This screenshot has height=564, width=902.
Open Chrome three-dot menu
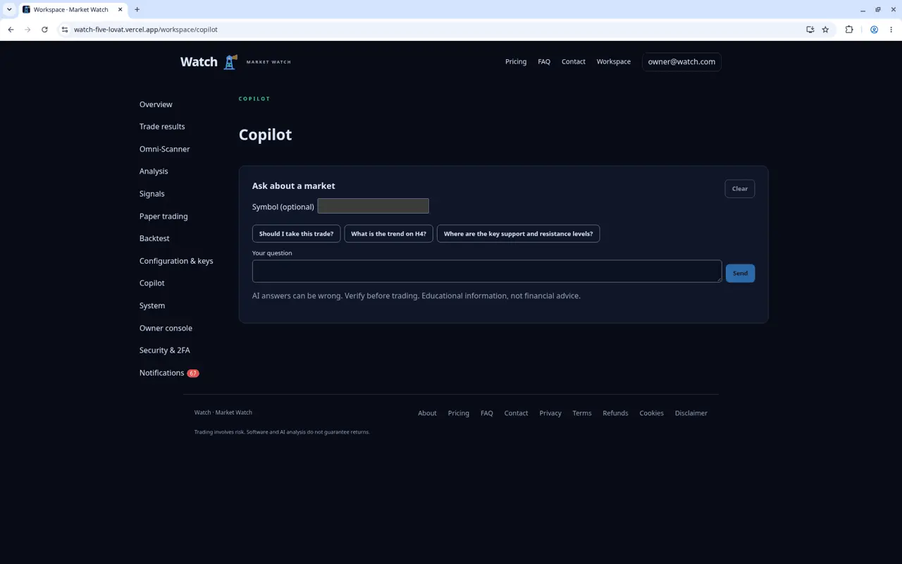(891, 30)
